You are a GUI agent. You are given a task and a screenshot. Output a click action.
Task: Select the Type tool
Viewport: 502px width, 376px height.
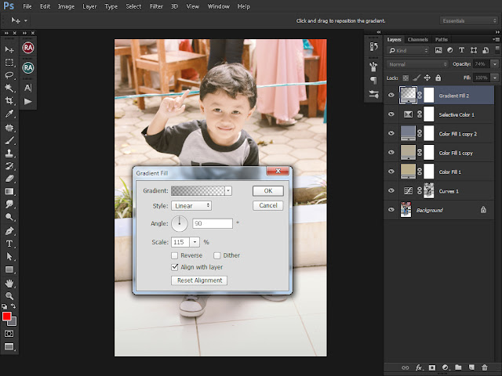(9, 244)
